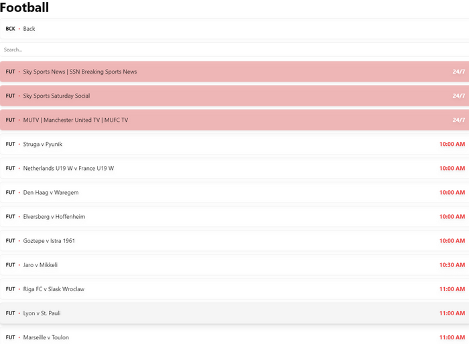Click the BCK tag label
The image size is (469, 344).
coord(10,29)
